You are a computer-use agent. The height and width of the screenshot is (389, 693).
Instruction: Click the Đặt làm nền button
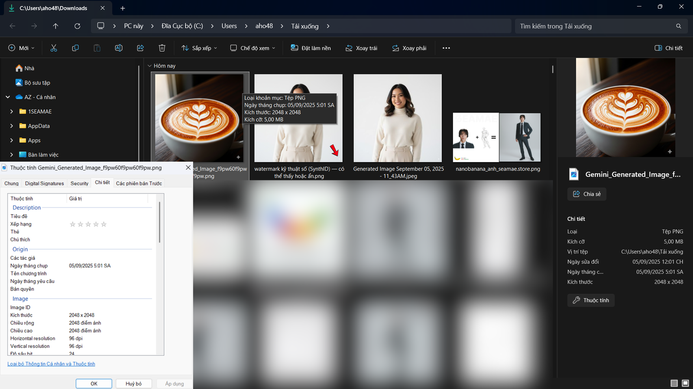(311, 48)
